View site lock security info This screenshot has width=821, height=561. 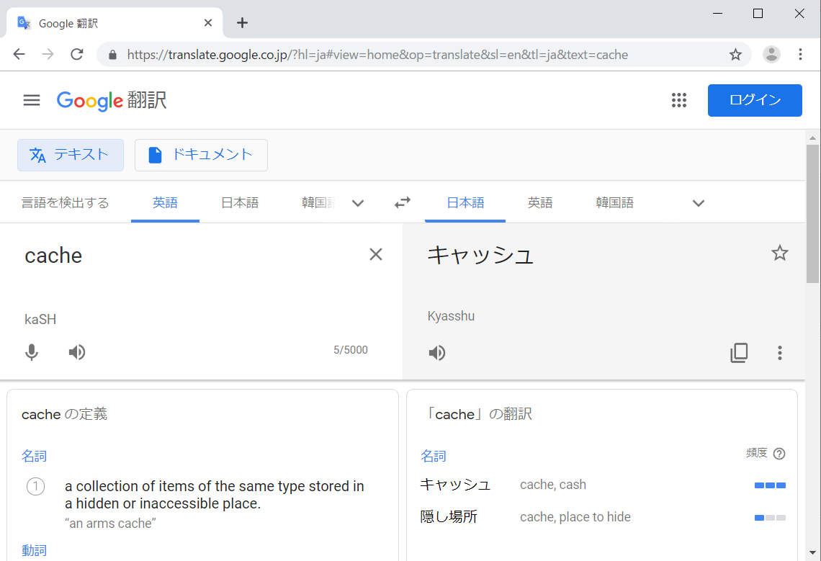pyautogui.click(x=112, y=55)
